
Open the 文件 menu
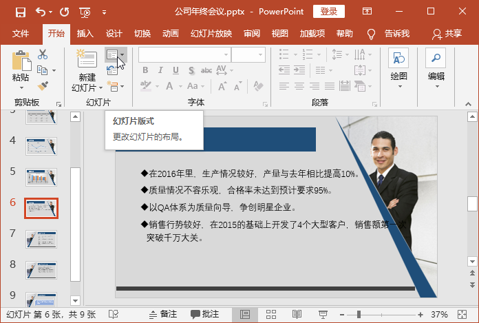[21, 33]
